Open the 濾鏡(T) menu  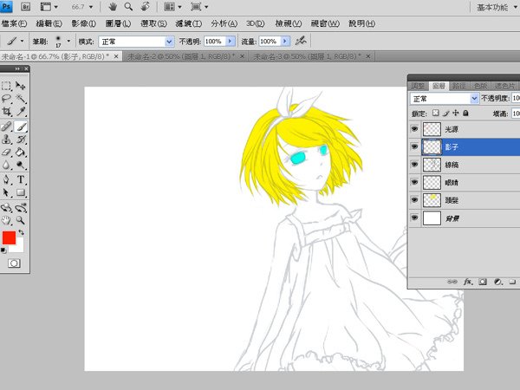(x=189, y=23)
